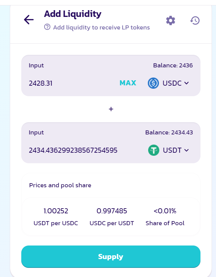This screenshot has width=216, height=277.
Task: Click the back arrow icon
Action: pos(29,20)
